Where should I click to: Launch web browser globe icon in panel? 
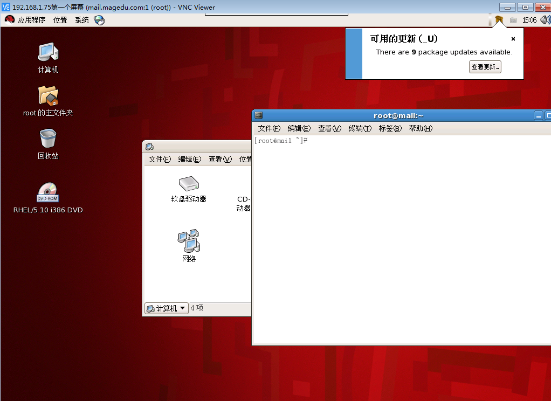pos(99,20)
